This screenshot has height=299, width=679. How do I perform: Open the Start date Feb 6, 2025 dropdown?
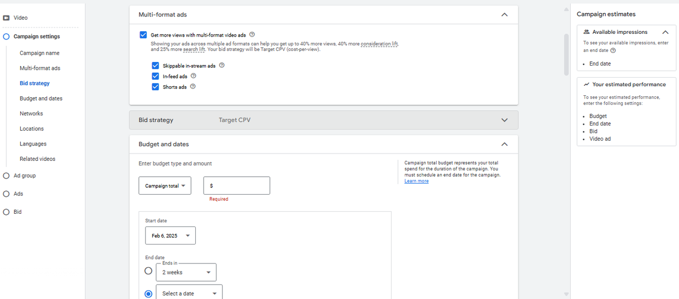pyautogui.click(x=170, y=235)
